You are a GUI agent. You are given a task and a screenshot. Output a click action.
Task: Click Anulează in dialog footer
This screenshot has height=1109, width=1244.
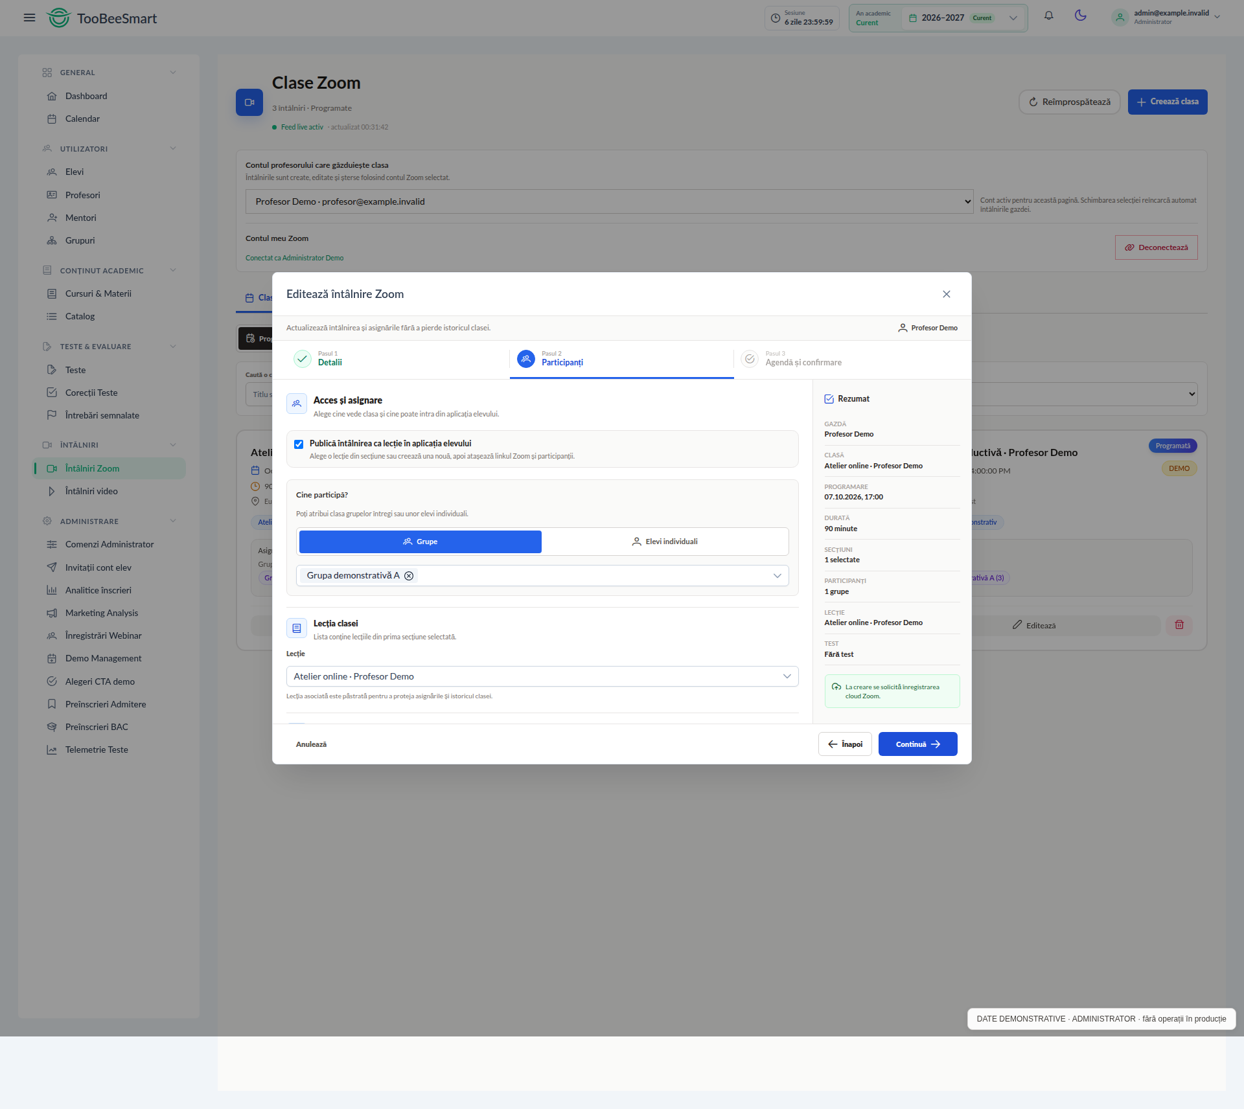[311, 744]
